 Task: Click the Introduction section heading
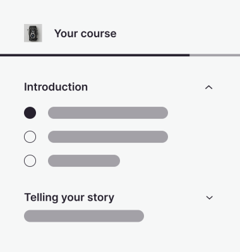coord(56,87)
